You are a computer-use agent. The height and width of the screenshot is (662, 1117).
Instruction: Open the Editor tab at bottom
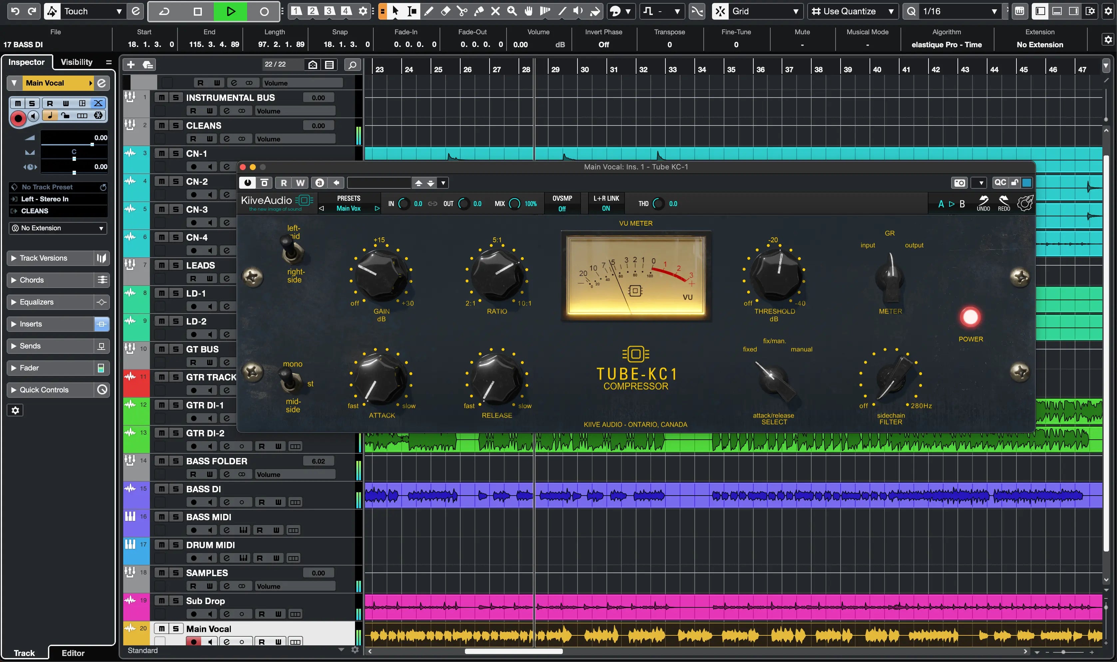click(73, 653)
